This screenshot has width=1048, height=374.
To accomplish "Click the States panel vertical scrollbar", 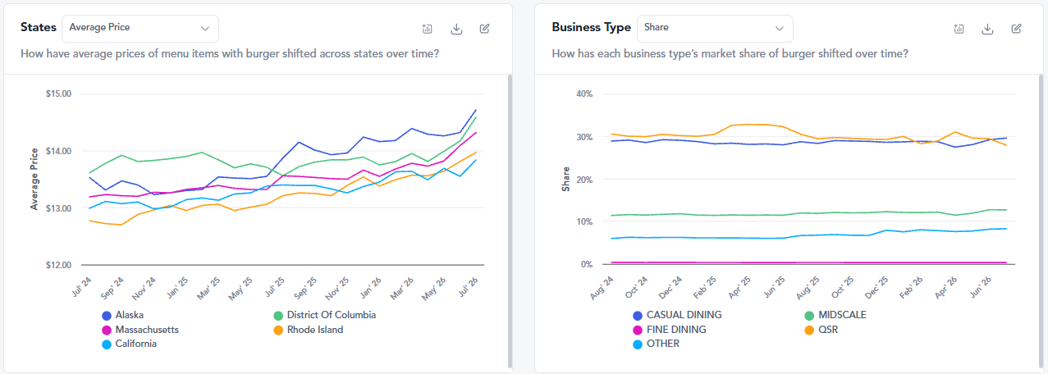I will point(510,221).
